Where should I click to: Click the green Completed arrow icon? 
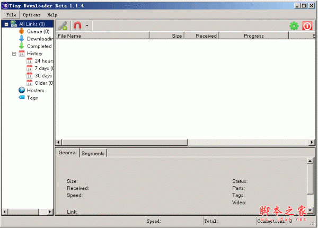click(x=22, y=46)
